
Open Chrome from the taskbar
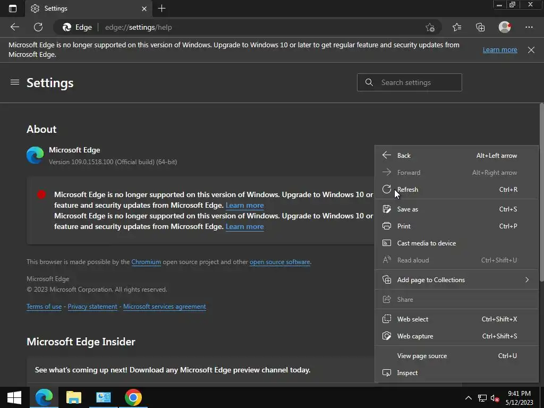[133, 397]
